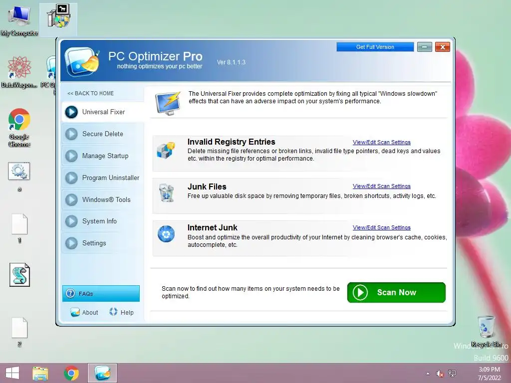The height and width of the screenshot is (383, 511).
Task: Click the About text link
Action: click(90, 312)
